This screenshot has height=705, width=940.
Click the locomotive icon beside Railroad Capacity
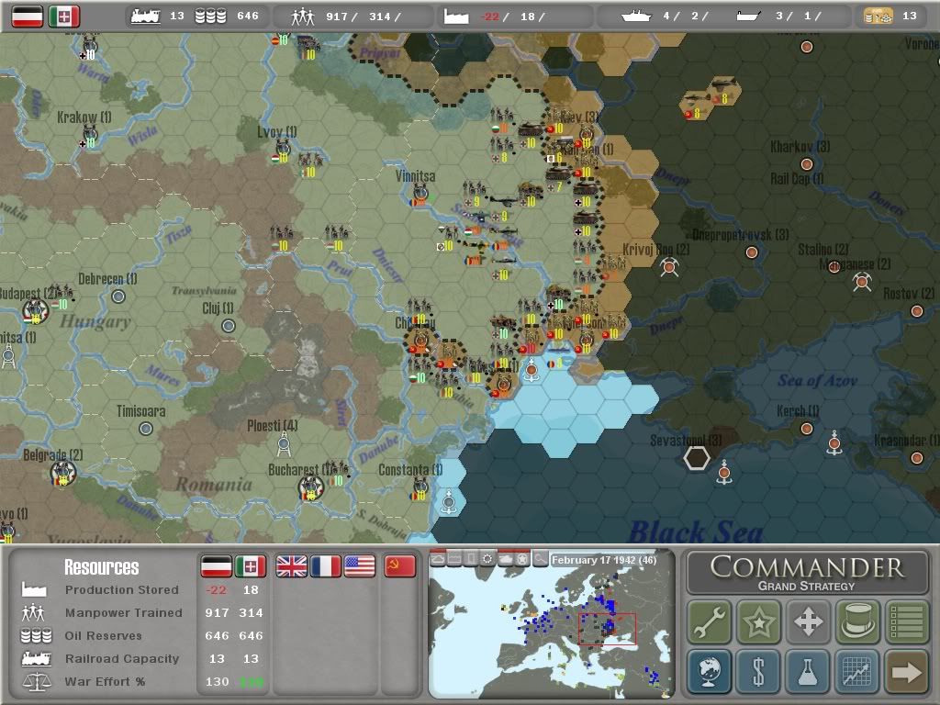pos(36,659)
